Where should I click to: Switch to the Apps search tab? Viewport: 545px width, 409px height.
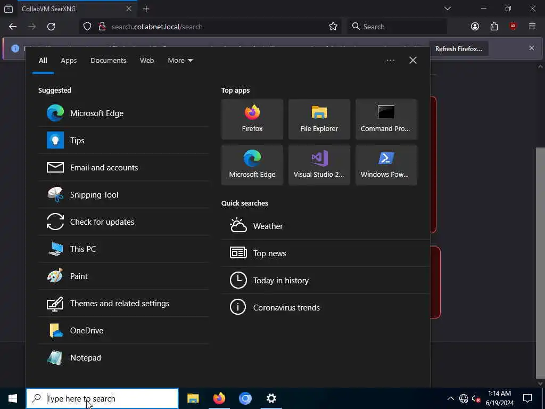pos(69,61)
